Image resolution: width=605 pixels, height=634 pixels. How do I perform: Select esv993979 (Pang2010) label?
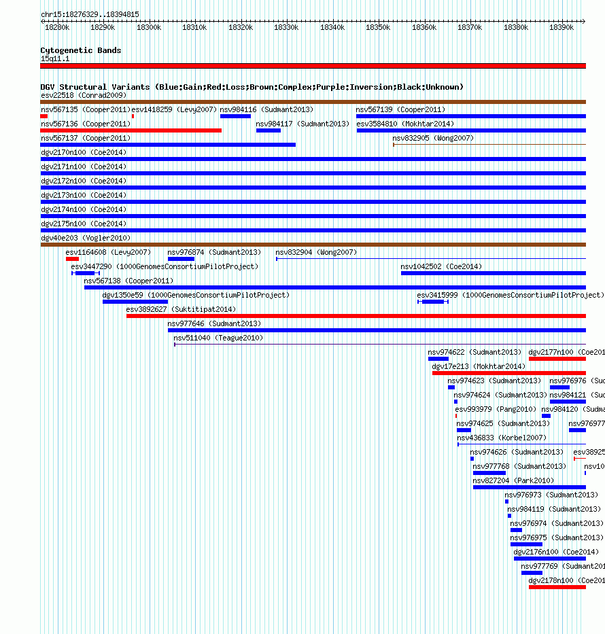(x=496, y=410)
